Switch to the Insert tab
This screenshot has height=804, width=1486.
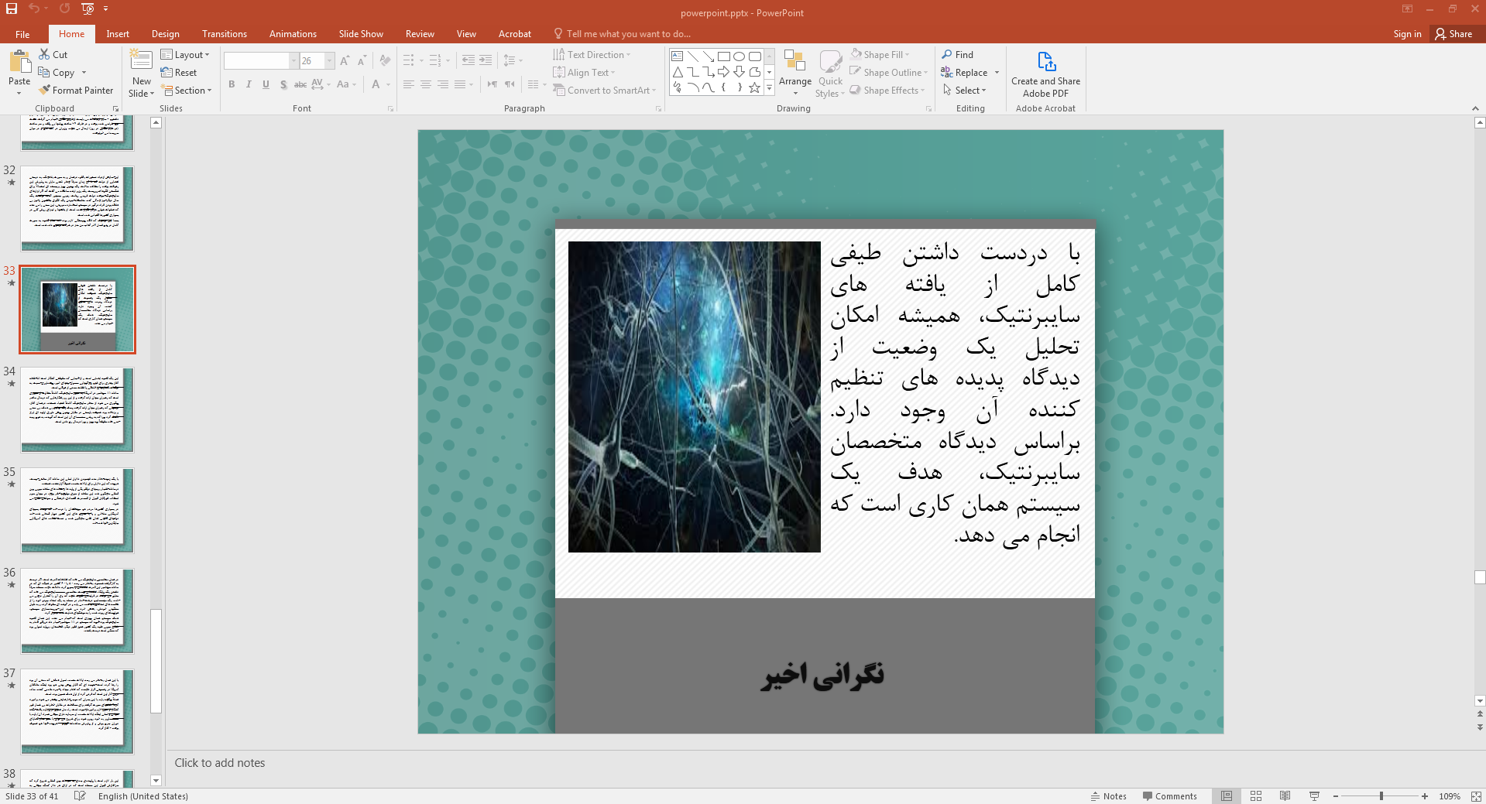coord(118,33)
